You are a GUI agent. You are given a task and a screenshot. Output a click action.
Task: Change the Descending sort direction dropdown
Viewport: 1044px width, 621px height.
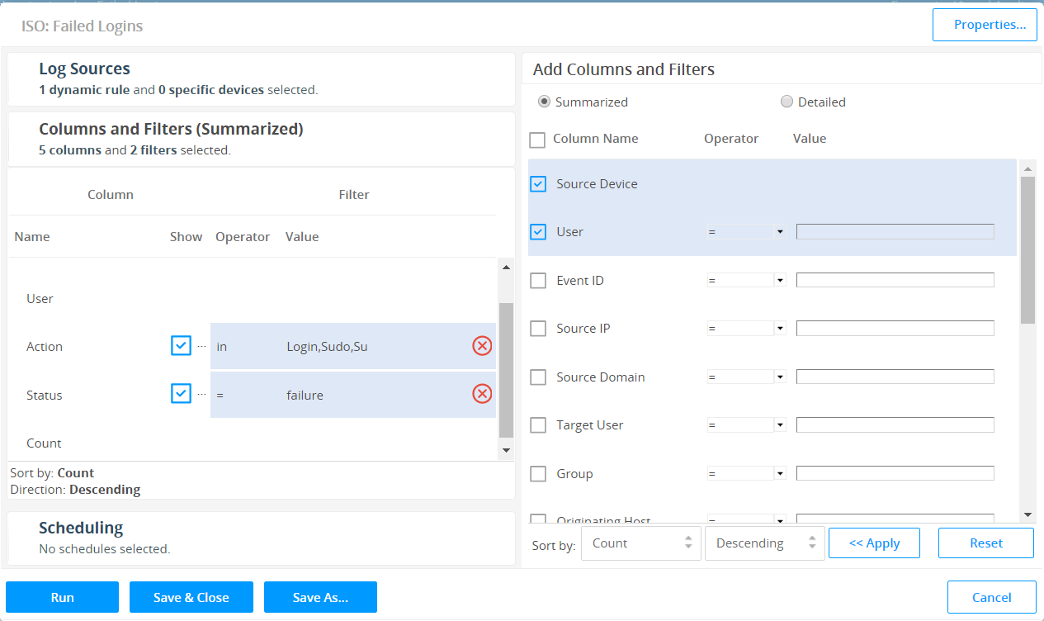(764, 543)
